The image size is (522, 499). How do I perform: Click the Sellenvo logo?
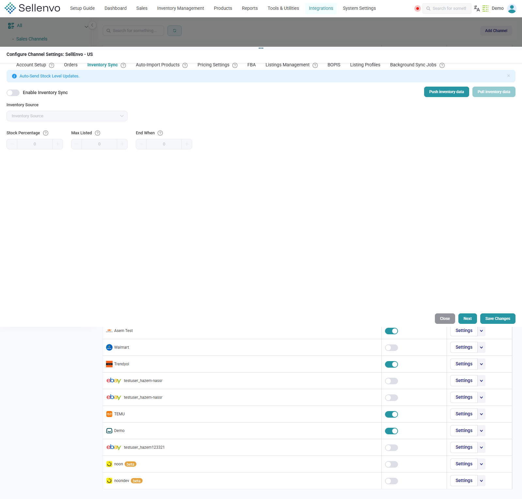tap(32, 8)
